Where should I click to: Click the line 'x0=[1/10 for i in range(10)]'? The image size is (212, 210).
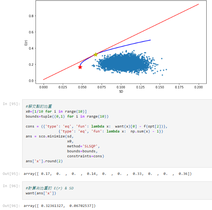pos(56,111)
